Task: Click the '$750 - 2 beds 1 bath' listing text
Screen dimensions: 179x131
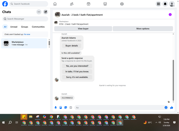Action: [74, 24]
